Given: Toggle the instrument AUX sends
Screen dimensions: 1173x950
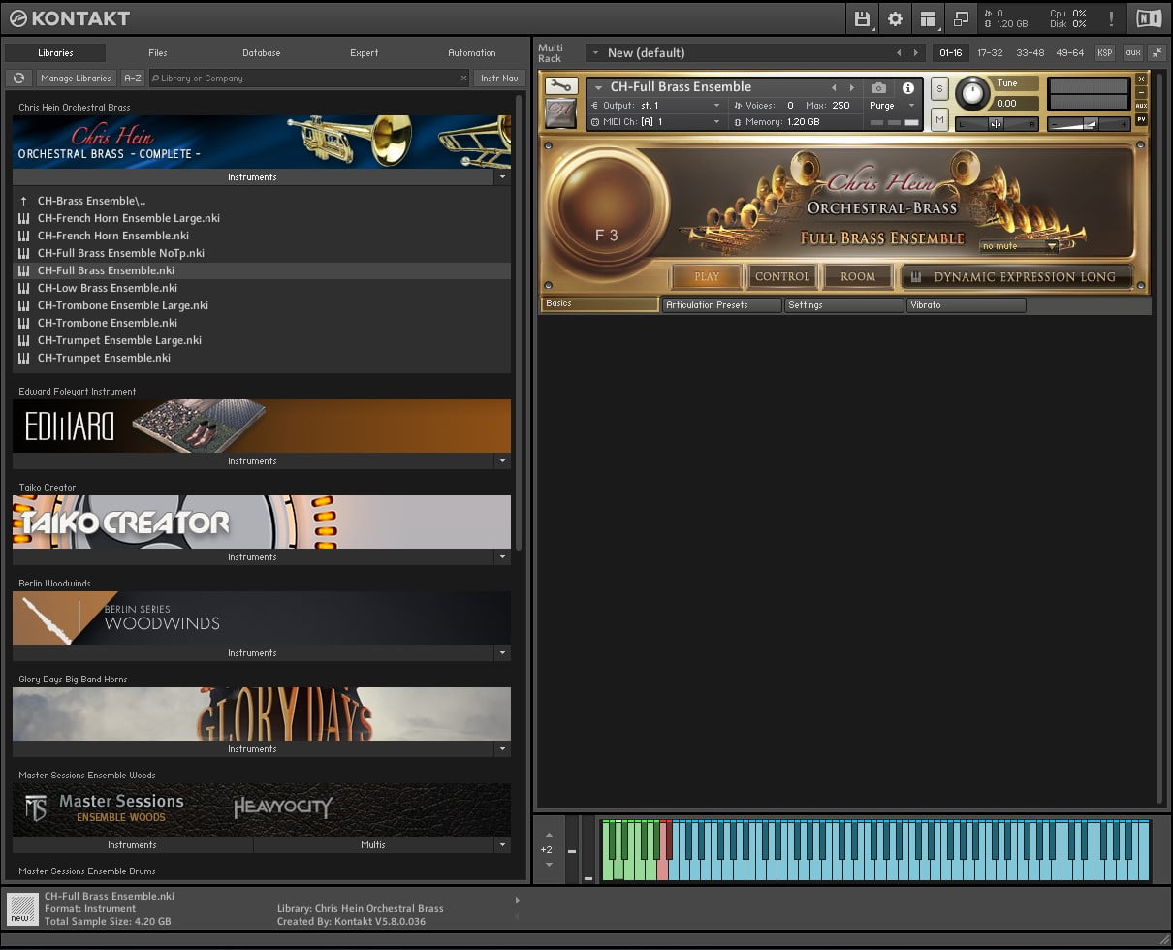Looking at the screenshot, I should (x=1141, y=106).
